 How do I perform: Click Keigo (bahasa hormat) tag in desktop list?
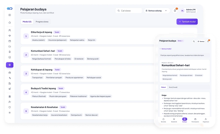[42, 59]
